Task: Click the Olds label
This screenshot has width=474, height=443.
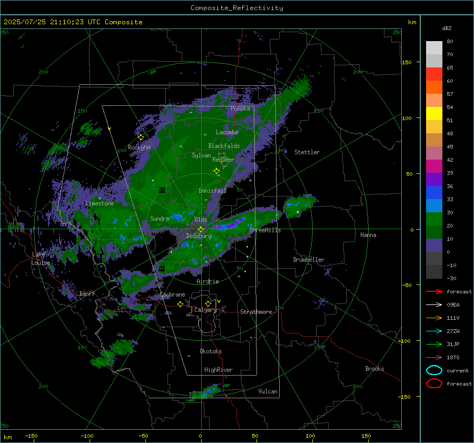Action: point(201,220)
